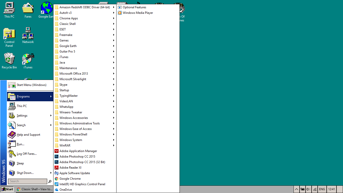
Task: Open the Network desktop icon
Action: (x=28, y=35)
